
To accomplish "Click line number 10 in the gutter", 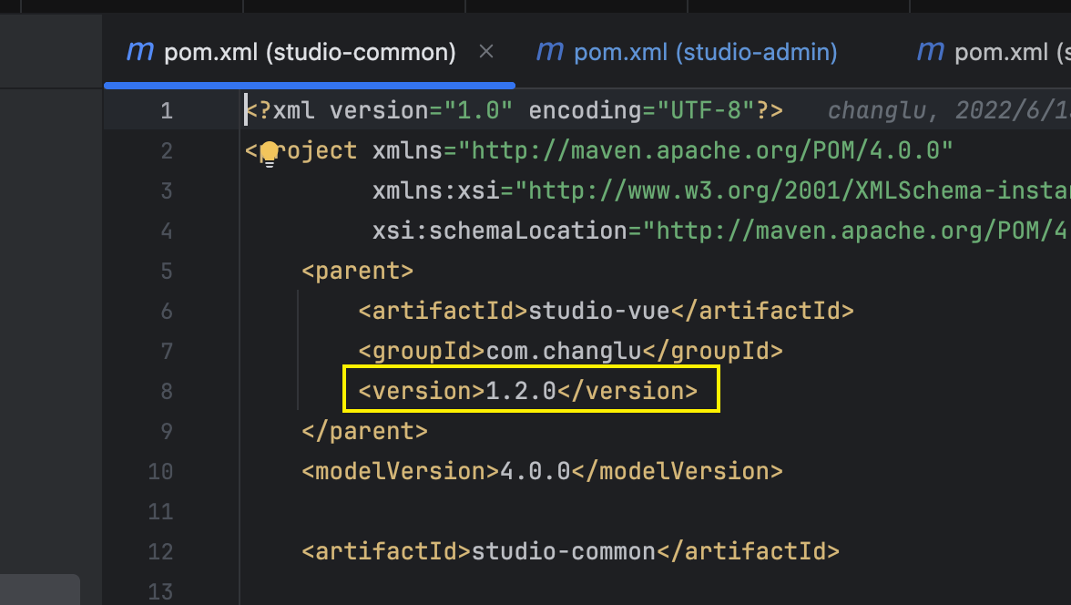I will [160, 472].
